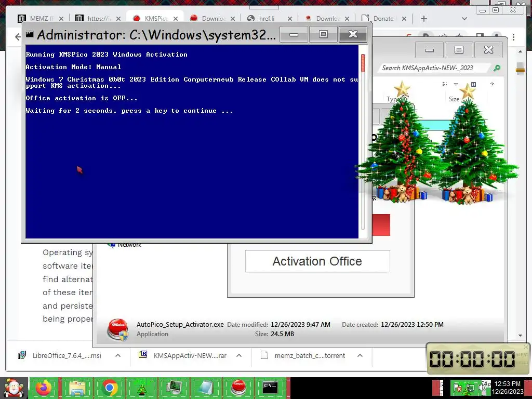
Task: Click AutoPico_Setup_Activator.exe filename in details pane
Action: tap(180, 324)
